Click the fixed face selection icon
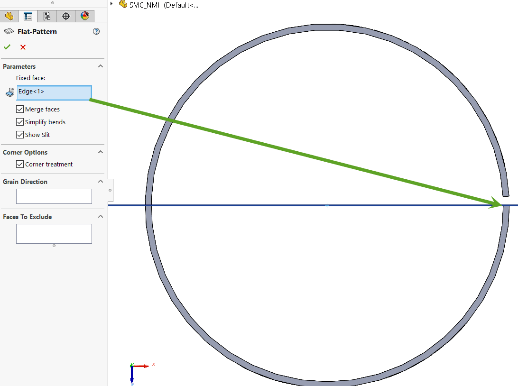The width and height of the screenshot is (518, 386). (x=10, y=92)
